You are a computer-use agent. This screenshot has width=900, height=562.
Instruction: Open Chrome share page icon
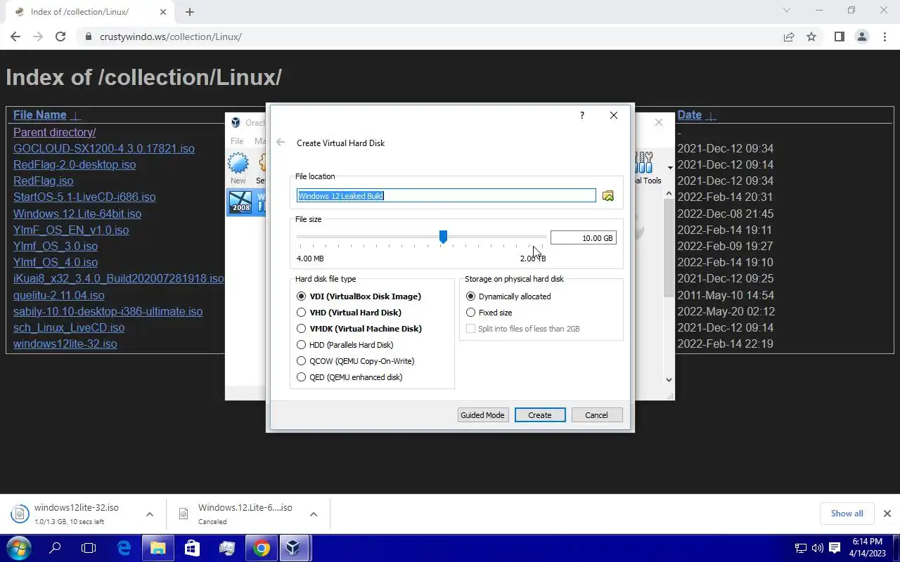(x=789, y=37)
